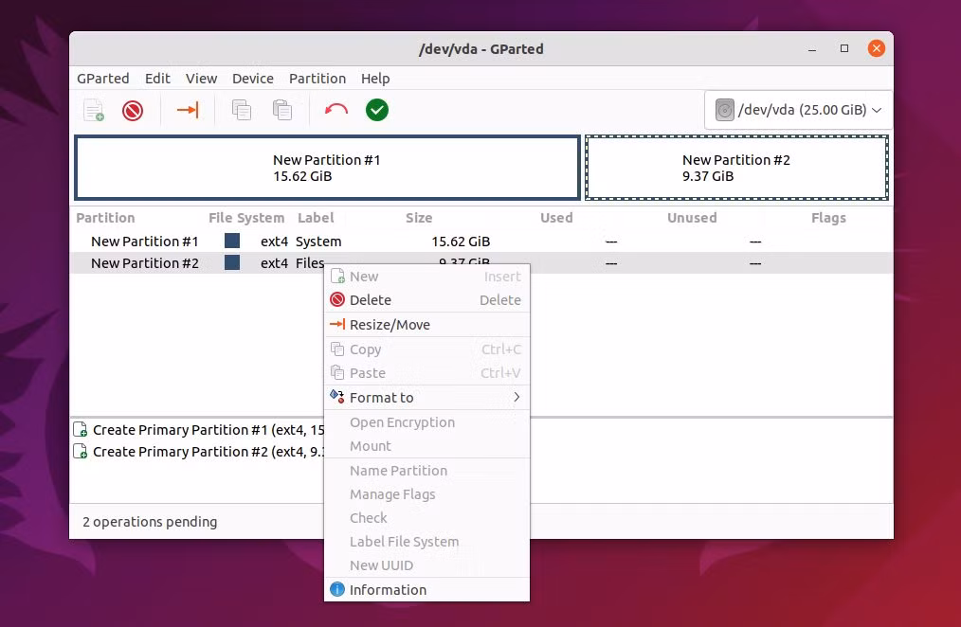
Task: Click Format to in the context menu
Action: pos(426,398)
